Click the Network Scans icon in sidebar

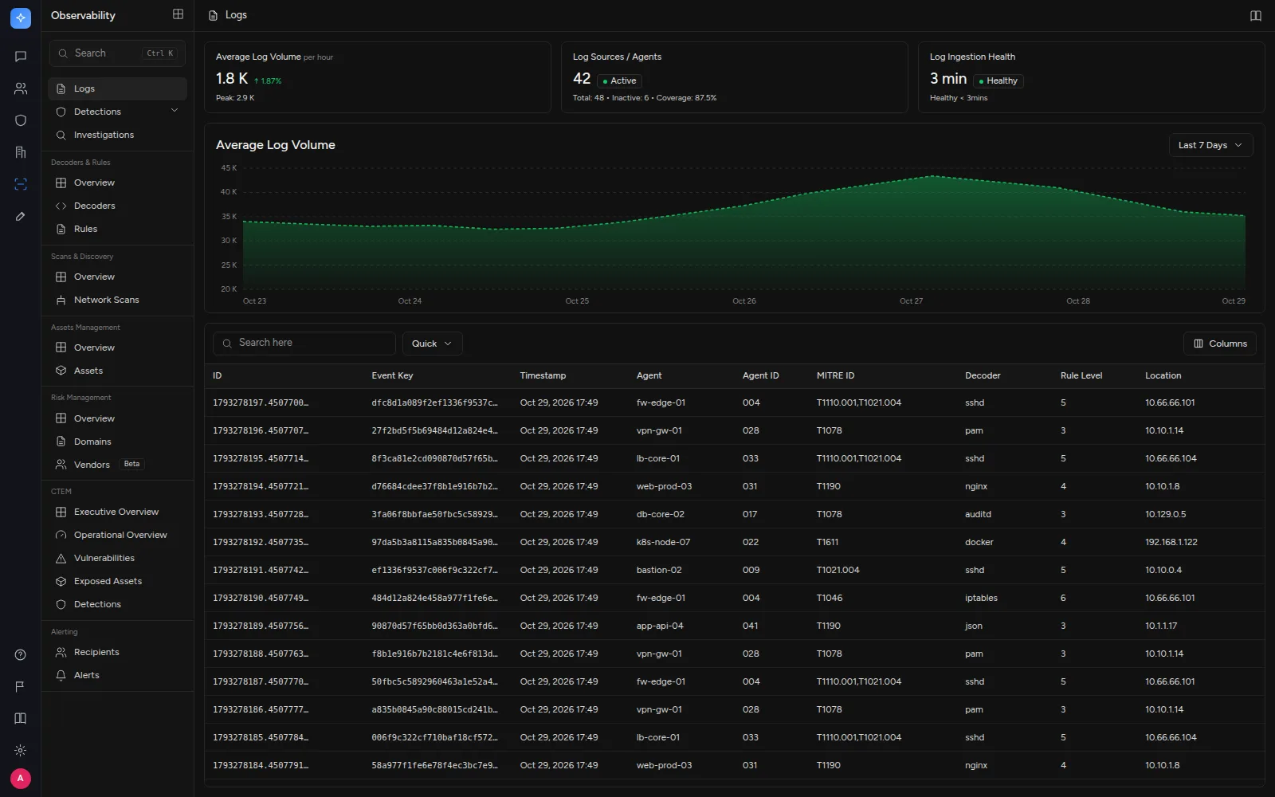click(x=61, y=300)
